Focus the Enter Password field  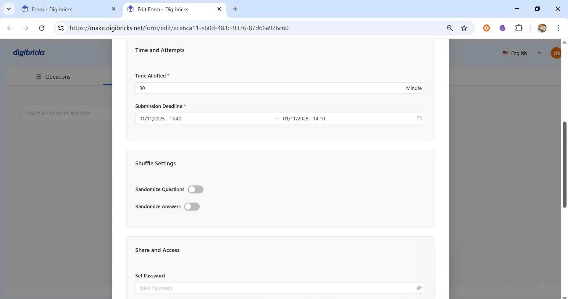tap(275, 288)
